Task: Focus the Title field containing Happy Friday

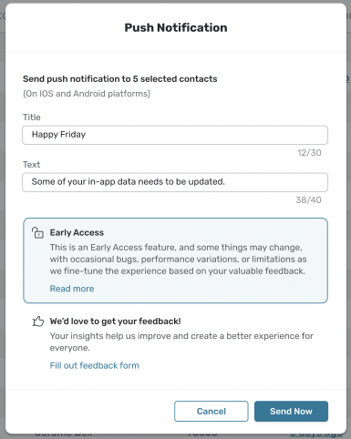Action: pos(175,135)
